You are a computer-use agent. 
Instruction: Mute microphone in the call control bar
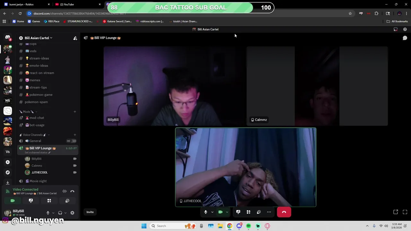tap(206, 212)
